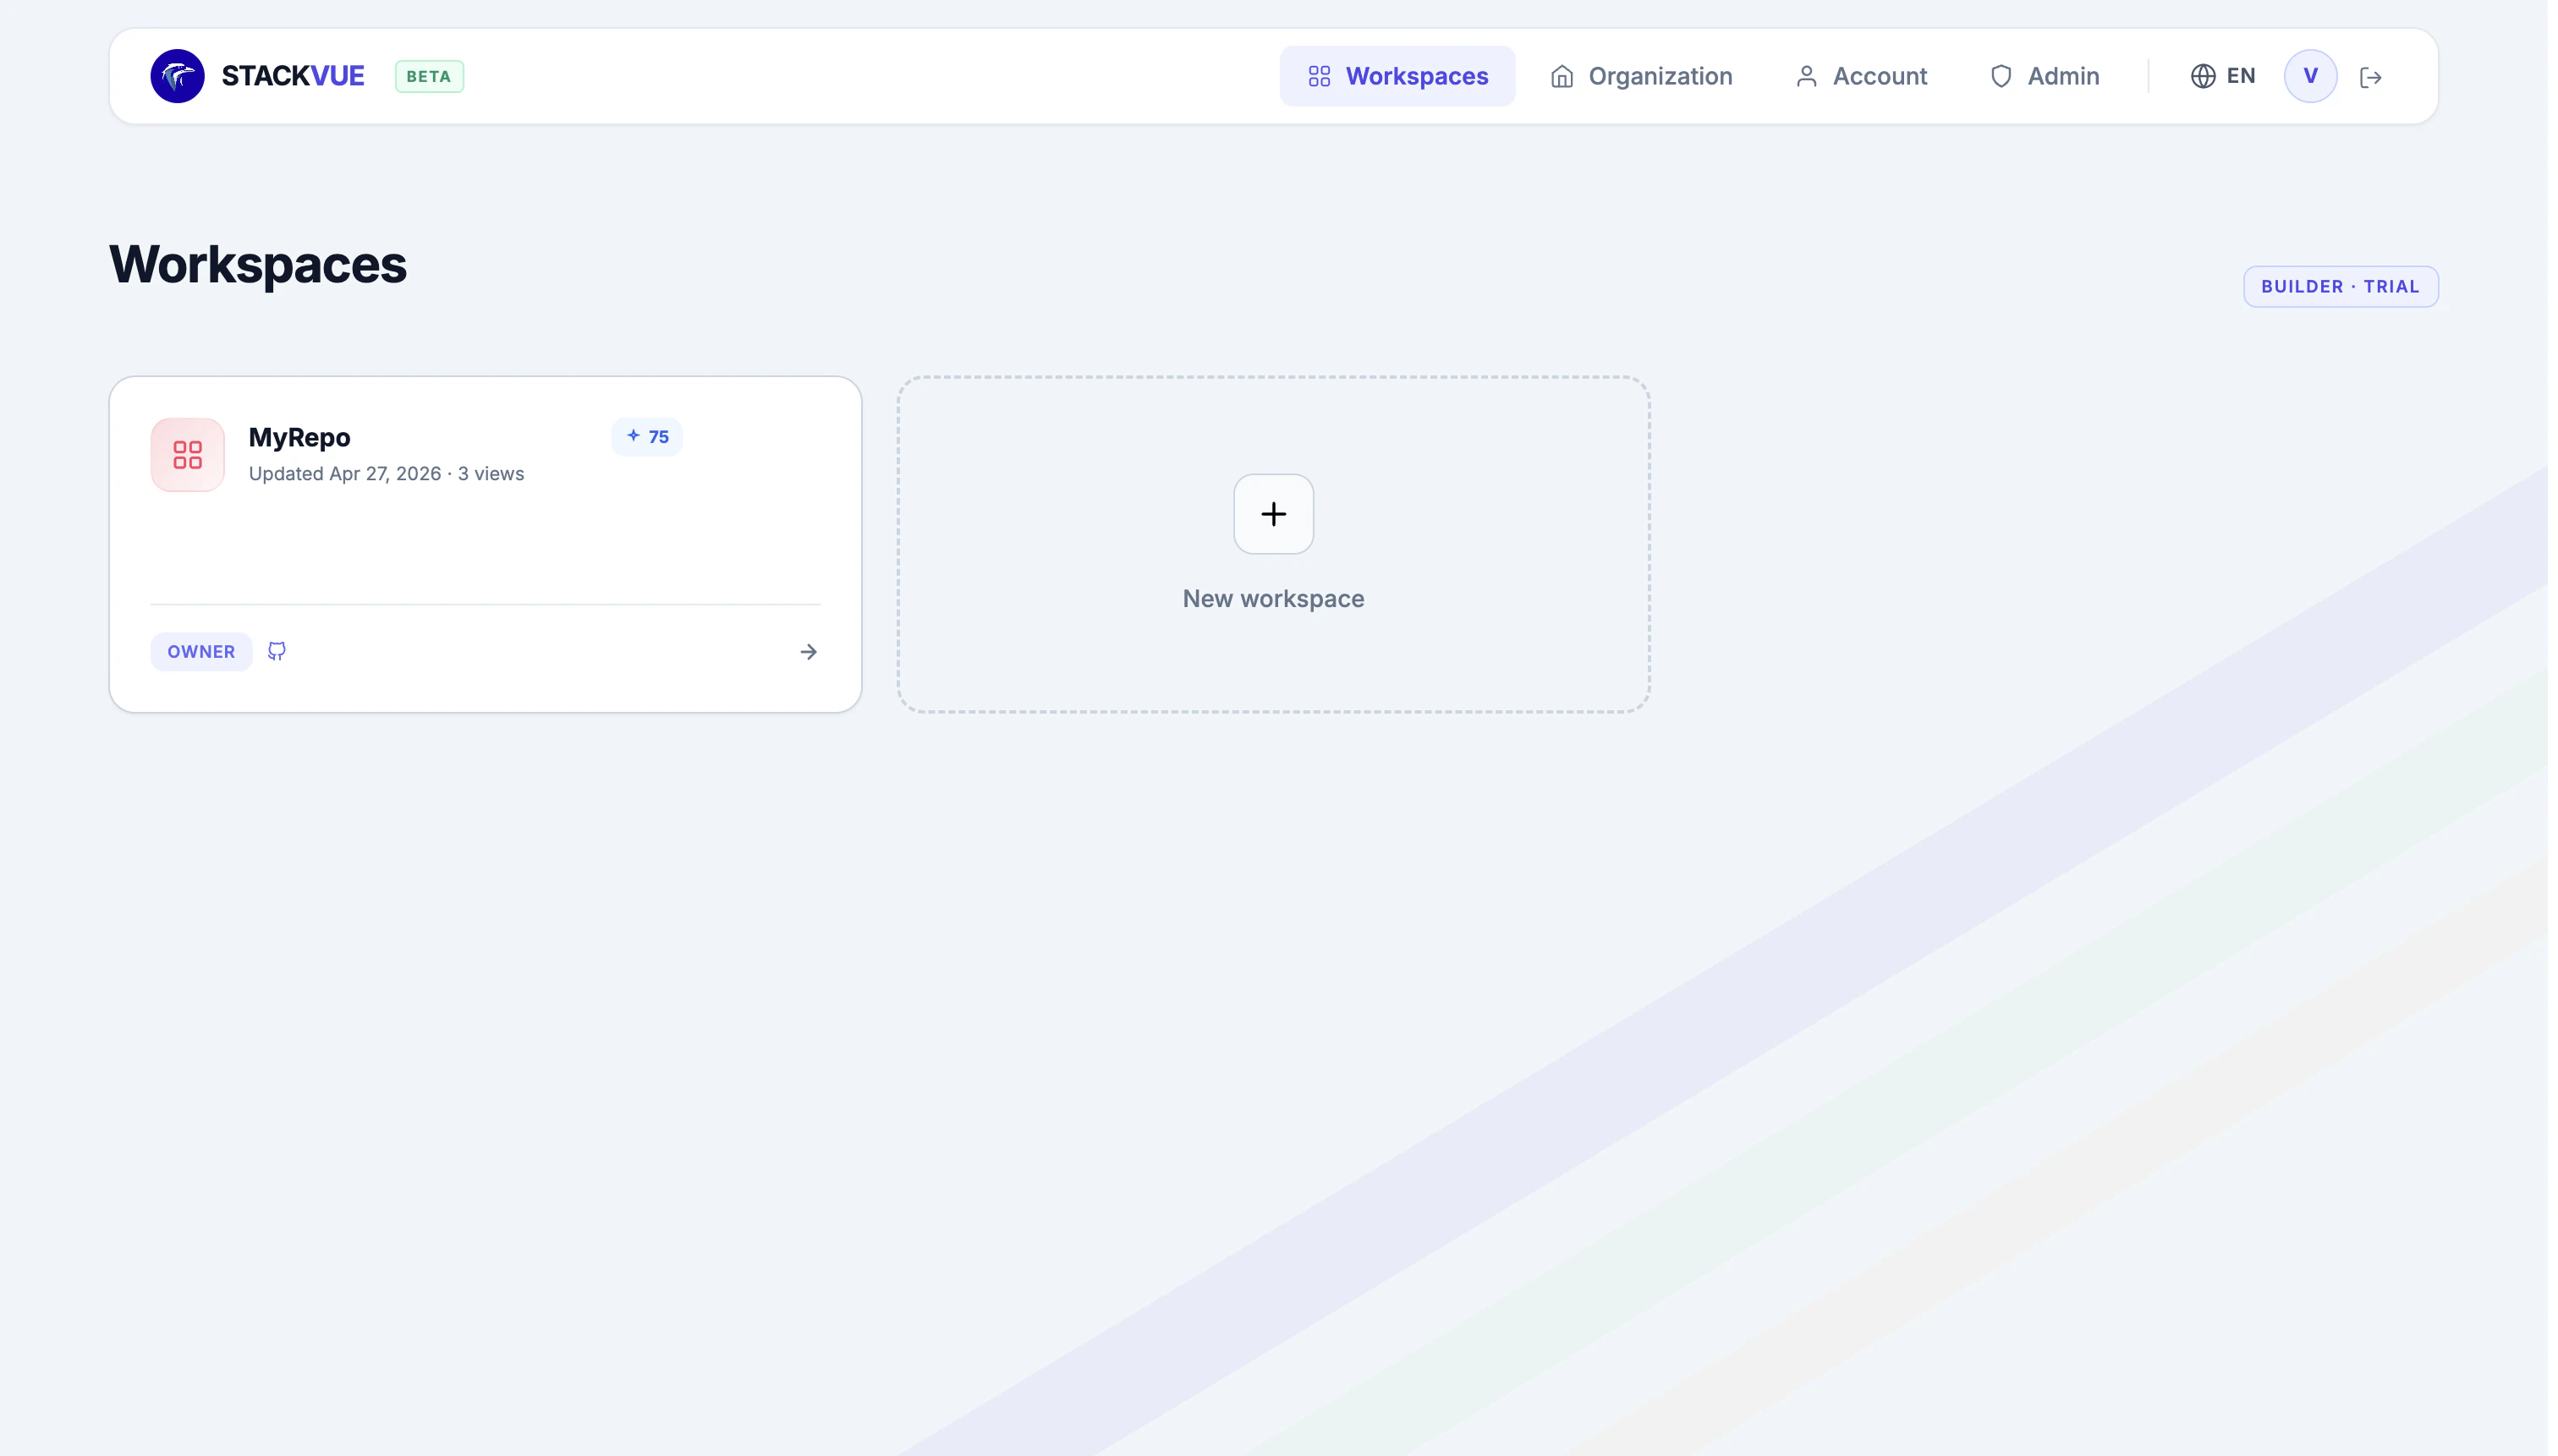Click the StackVue bird logo icon
2558x1456 pixels.
(x=177, y=76)
